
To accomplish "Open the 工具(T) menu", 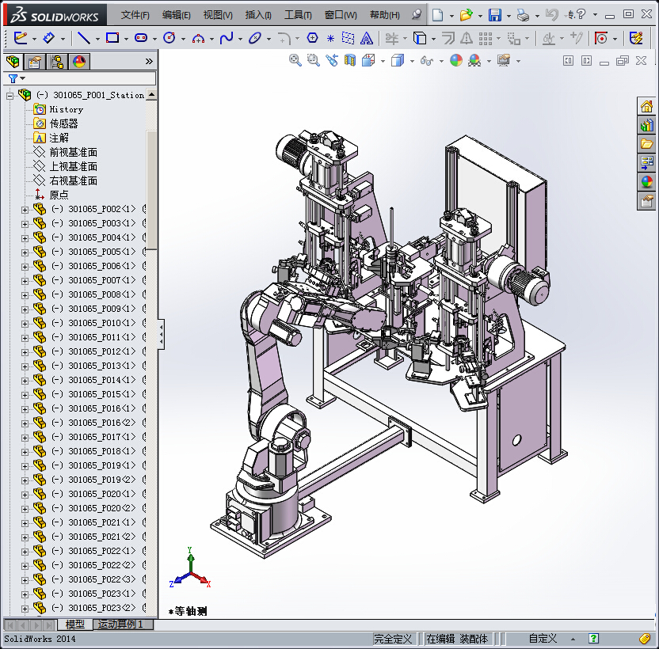I will pos(298,15).
